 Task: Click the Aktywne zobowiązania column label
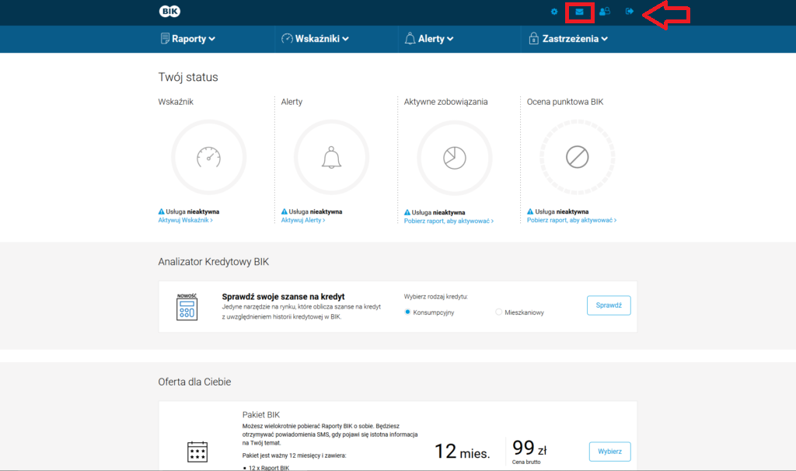445,102
